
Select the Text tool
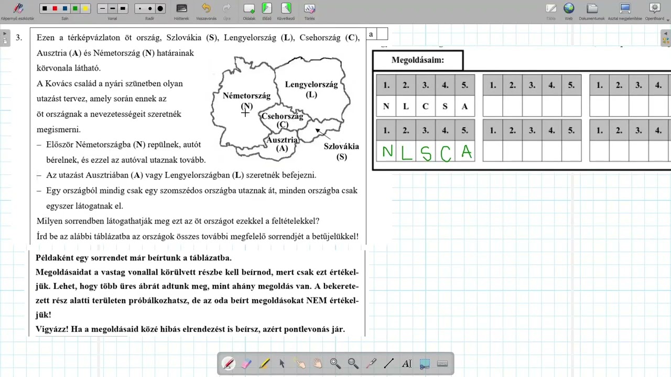tap(407, 363)
